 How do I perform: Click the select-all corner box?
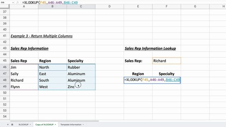coord(5,6)
